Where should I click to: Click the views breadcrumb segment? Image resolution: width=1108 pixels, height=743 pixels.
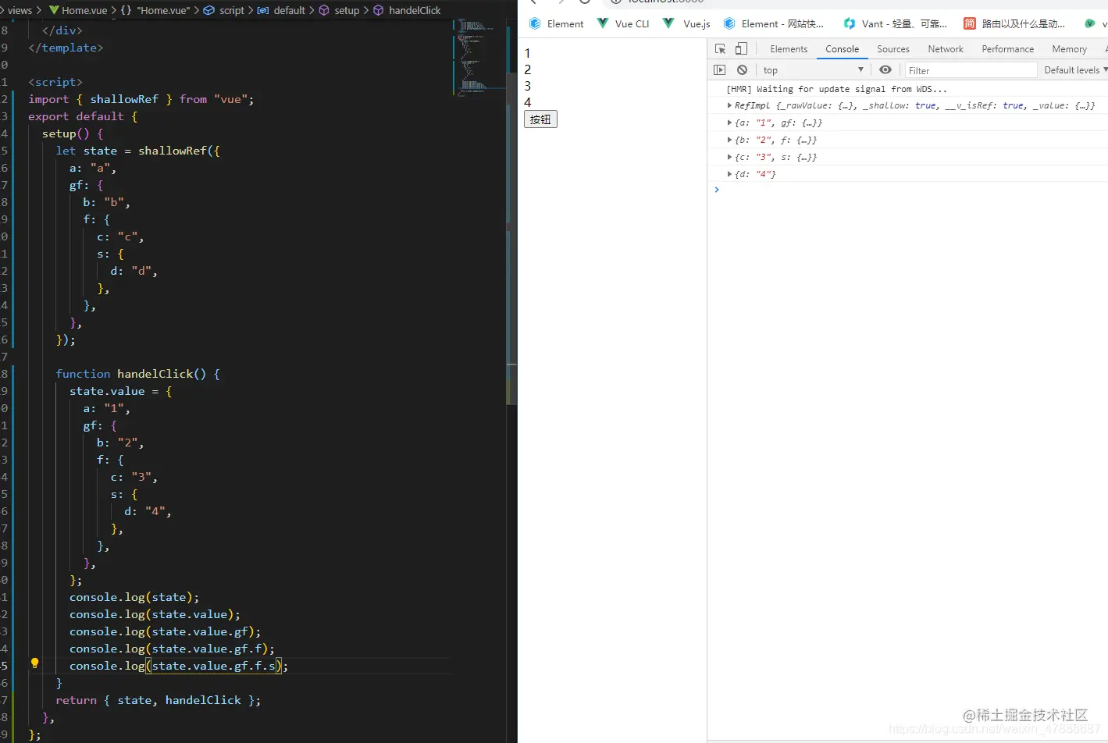(20, 10)
